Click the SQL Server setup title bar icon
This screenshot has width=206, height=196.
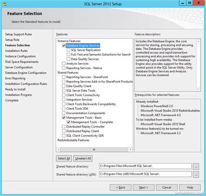5,4
